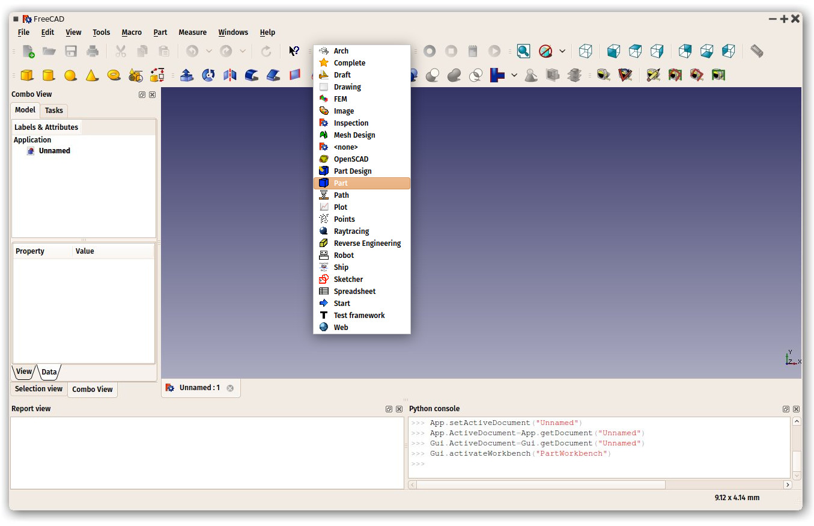Add a box primitive (yellow cube)
The width and height of the screenshot is (814, 526).
(x=27, y=75)
